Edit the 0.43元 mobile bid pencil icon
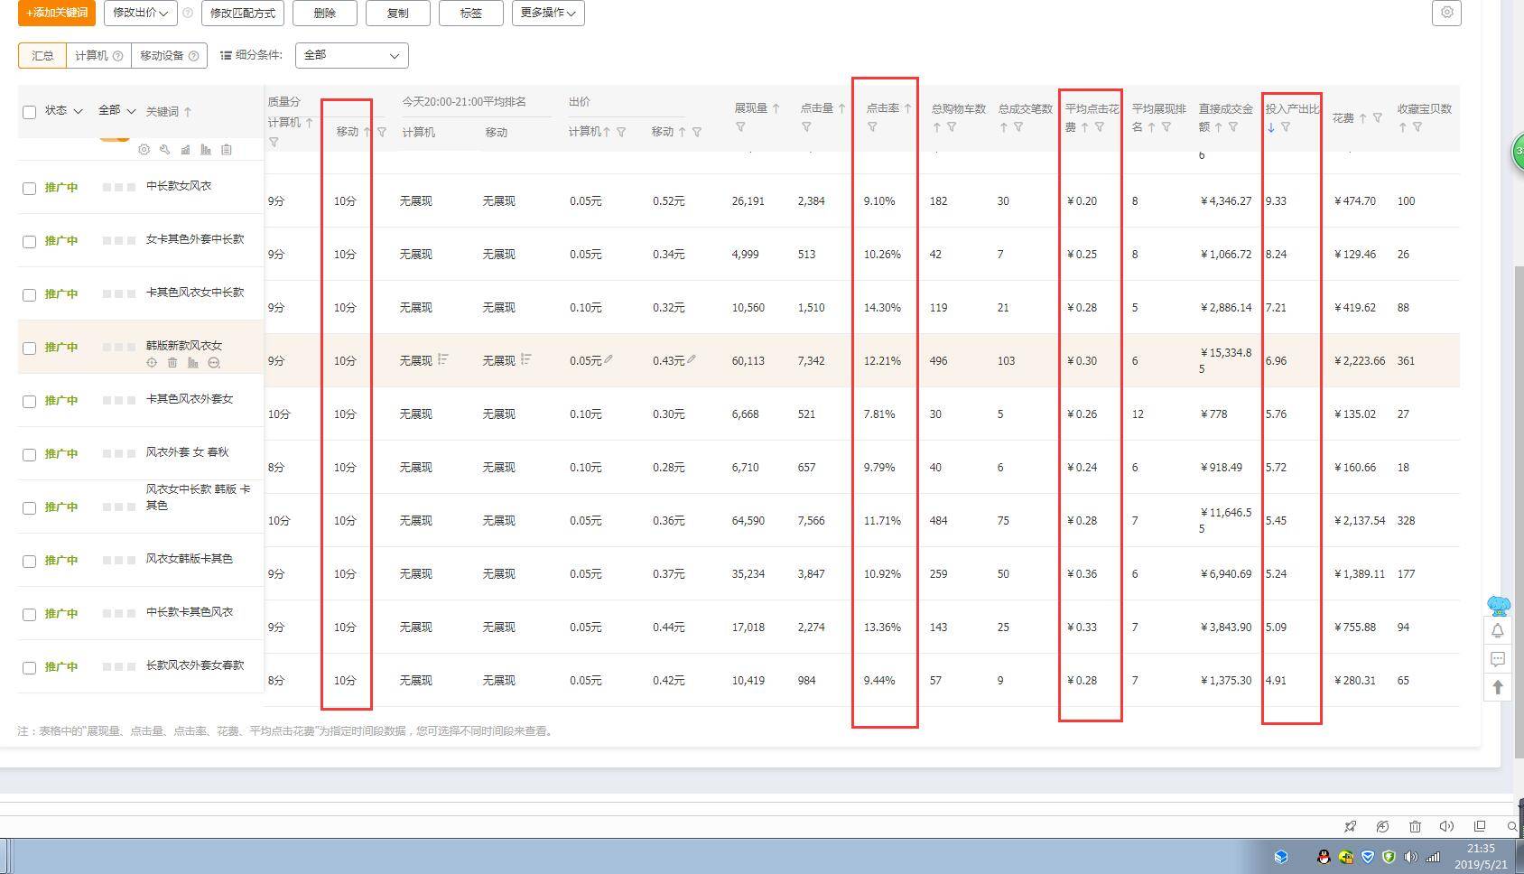Image resolution: width=1524 pixels, height=874 pixels. (692, 359)
